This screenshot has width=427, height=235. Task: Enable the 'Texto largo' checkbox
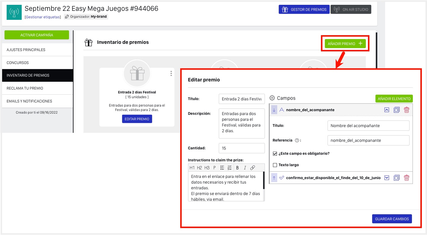[x=275, y=165]
